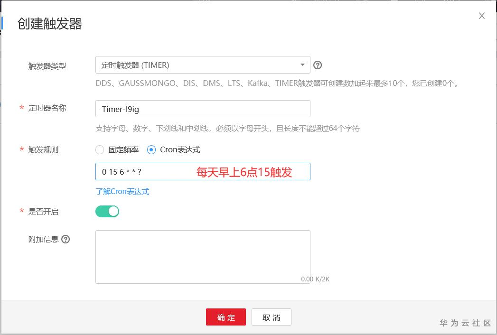Click the 取消 cancel button

click(x=271, y=317)
